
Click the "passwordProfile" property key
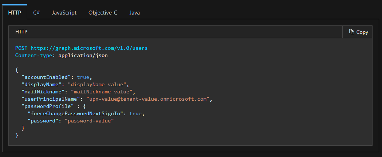click(47, 106)
